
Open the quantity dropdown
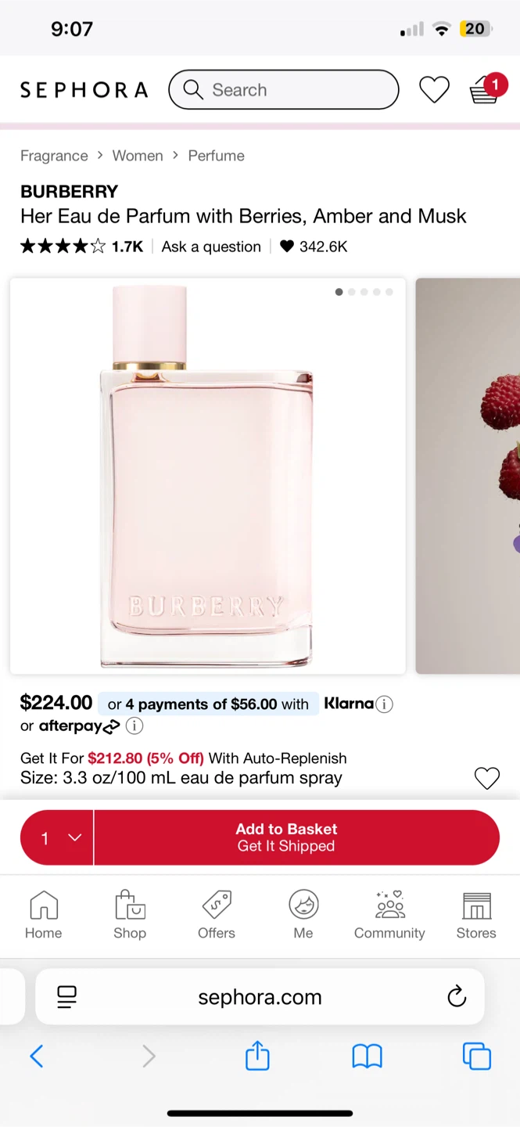click(57, 837)
